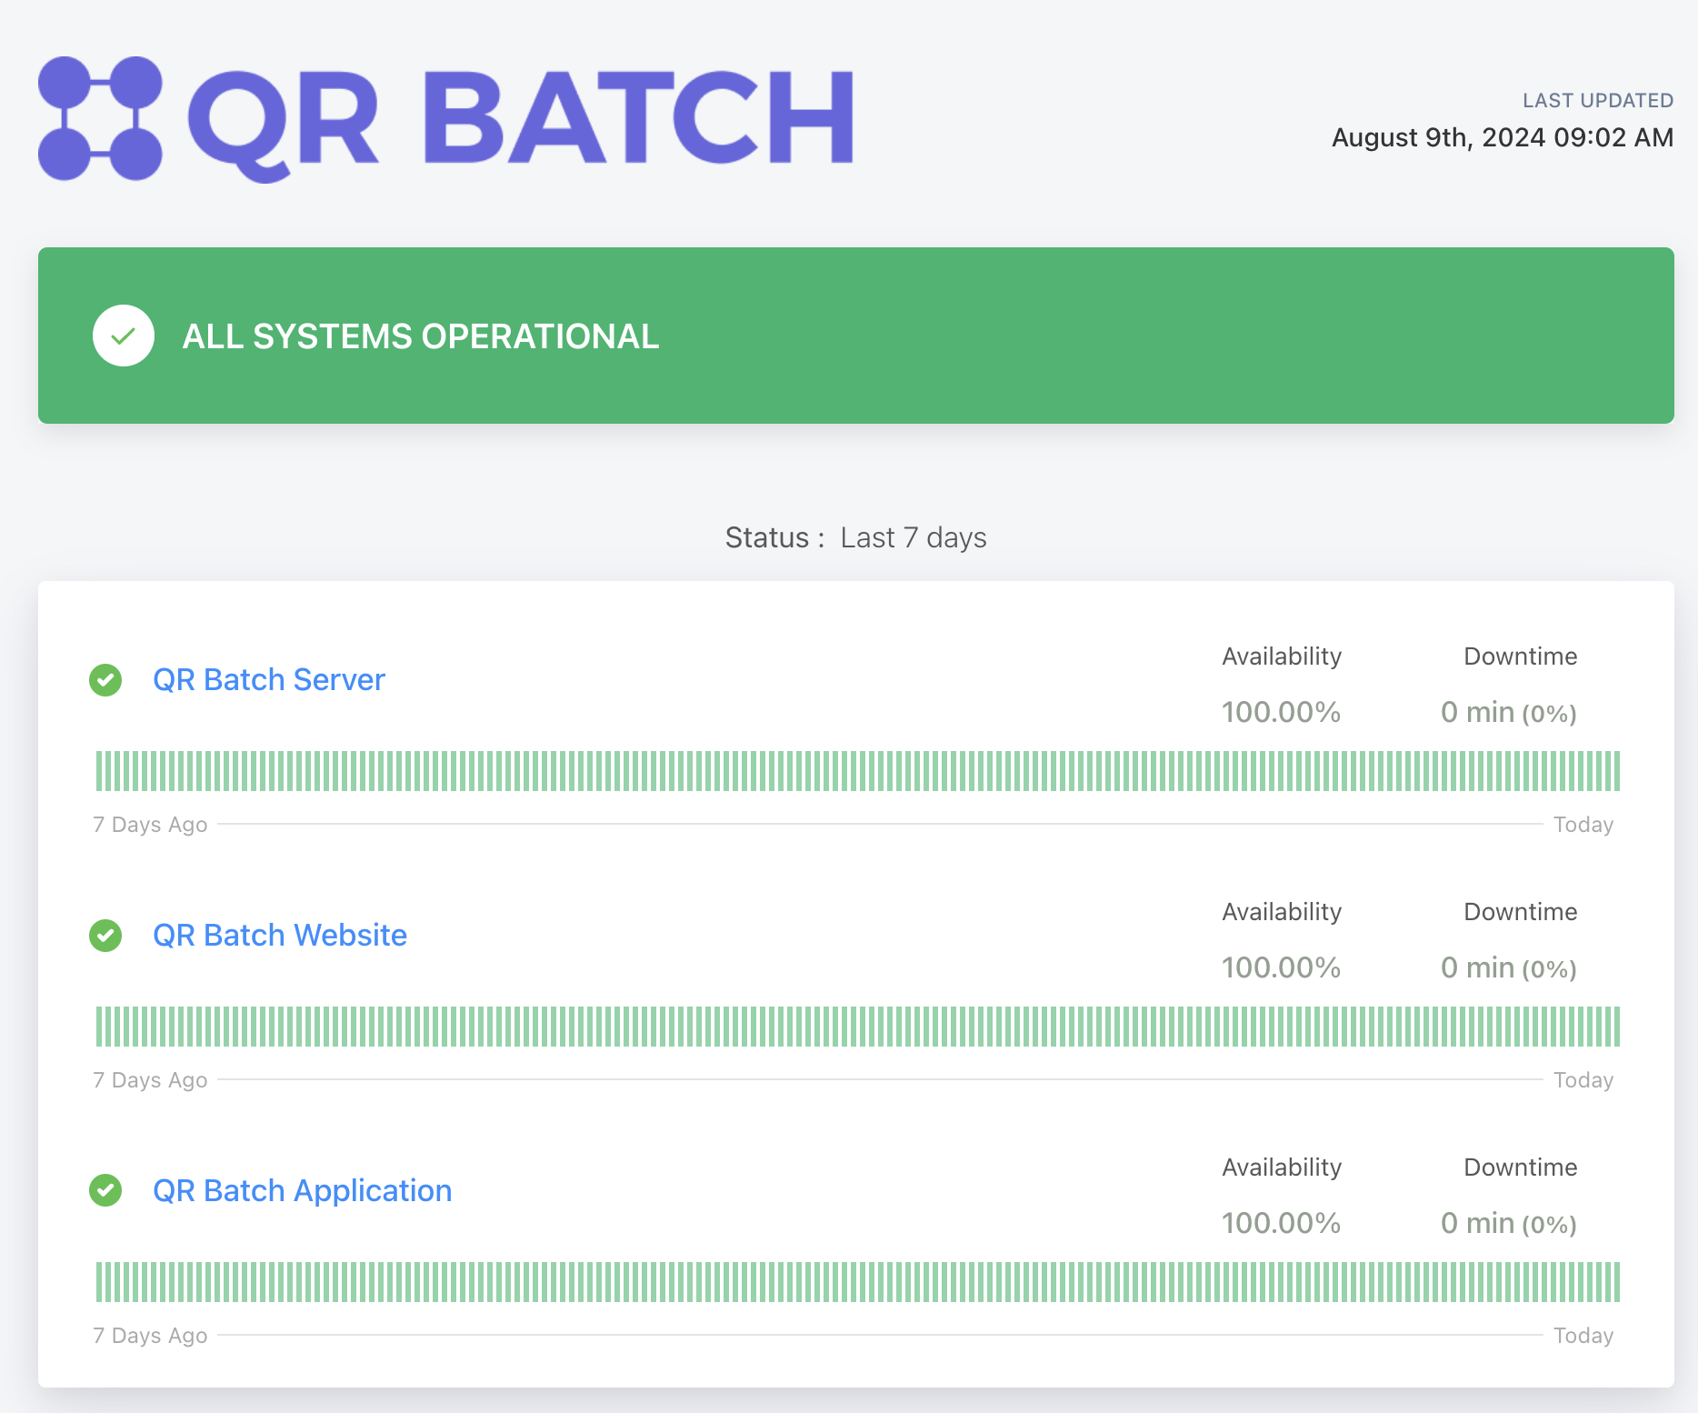This screenshot has width=1698, height=1413.
Task: Click the QR Batch logo
Action: [x=446, y=119]
